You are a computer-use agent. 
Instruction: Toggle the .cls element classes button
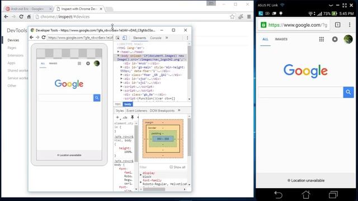tap(125, 118)
